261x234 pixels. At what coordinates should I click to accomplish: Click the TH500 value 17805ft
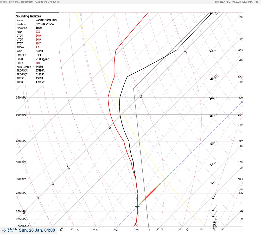click(x=40, y=82)
